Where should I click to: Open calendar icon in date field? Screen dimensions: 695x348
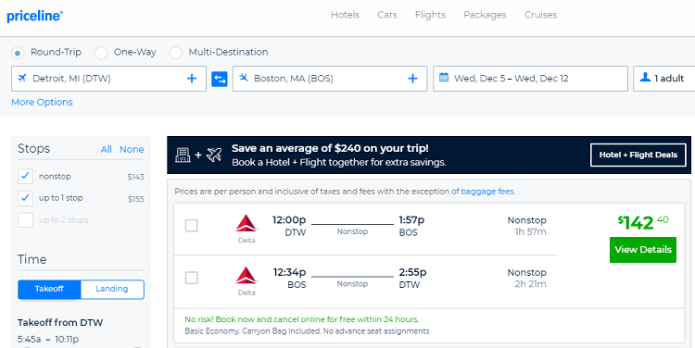(444, 78)
